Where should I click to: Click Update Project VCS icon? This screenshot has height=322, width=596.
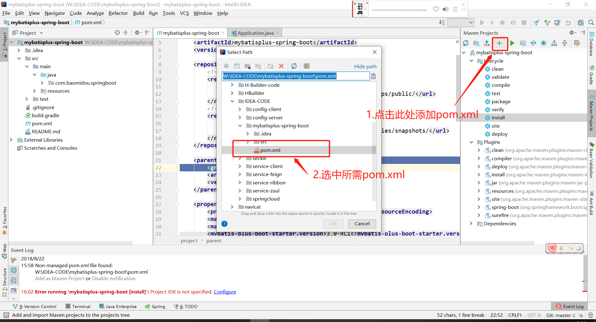tap(536, 23)
